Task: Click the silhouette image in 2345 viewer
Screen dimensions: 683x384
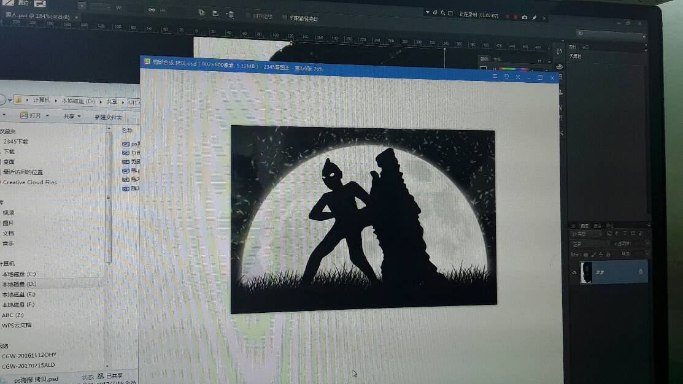Action: tap(364, 219)
